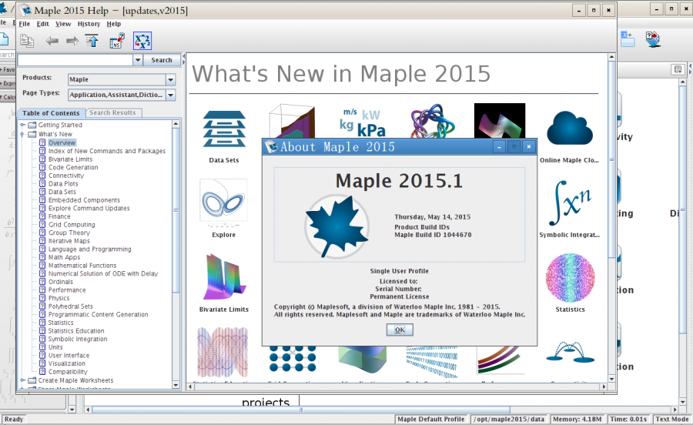This screenshot has width=693, height=425.
Task: Click the fountain connectivity icon
Action: coord(570,352)
